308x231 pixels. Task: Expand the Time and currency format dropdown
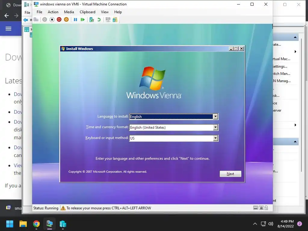(215, 127)
